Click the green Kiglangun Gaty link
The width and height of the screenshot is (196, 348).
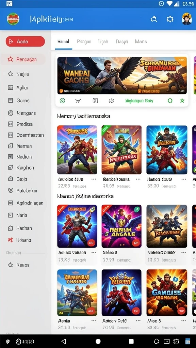click(x=139, y=101)
